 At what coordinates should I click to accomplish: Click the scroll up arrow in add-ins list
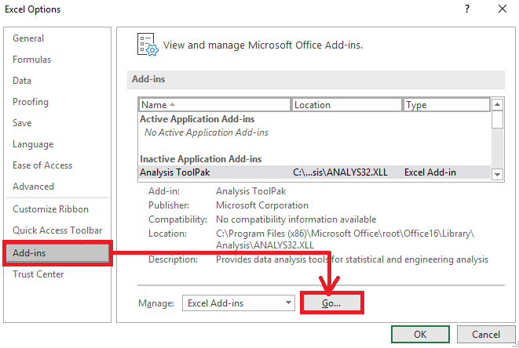[497, 105]
